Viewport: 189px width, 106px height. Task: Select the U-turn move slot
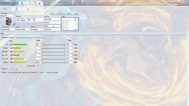coord(53,22)
